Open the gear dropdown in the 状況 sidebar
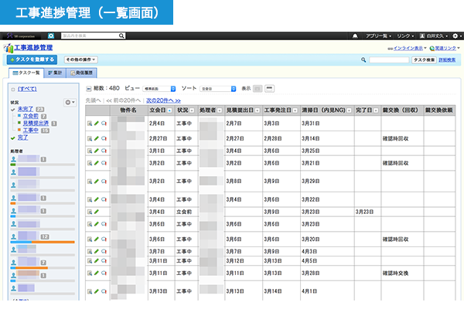 [x=70, y=102]
